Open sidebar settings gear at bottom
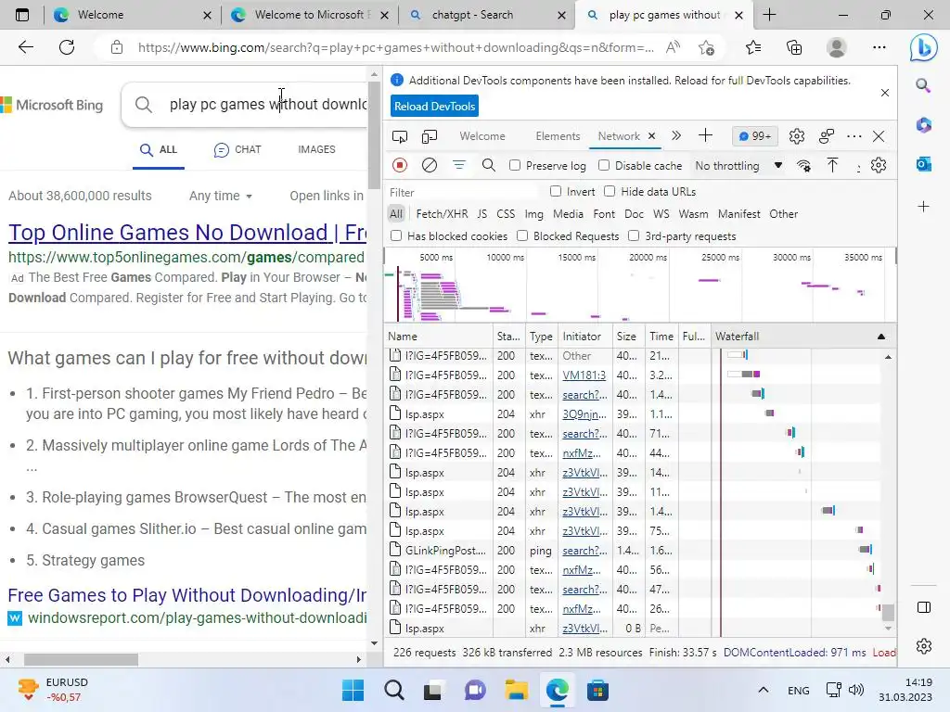Viewport: 950px width, 712px height. (924, 646)
